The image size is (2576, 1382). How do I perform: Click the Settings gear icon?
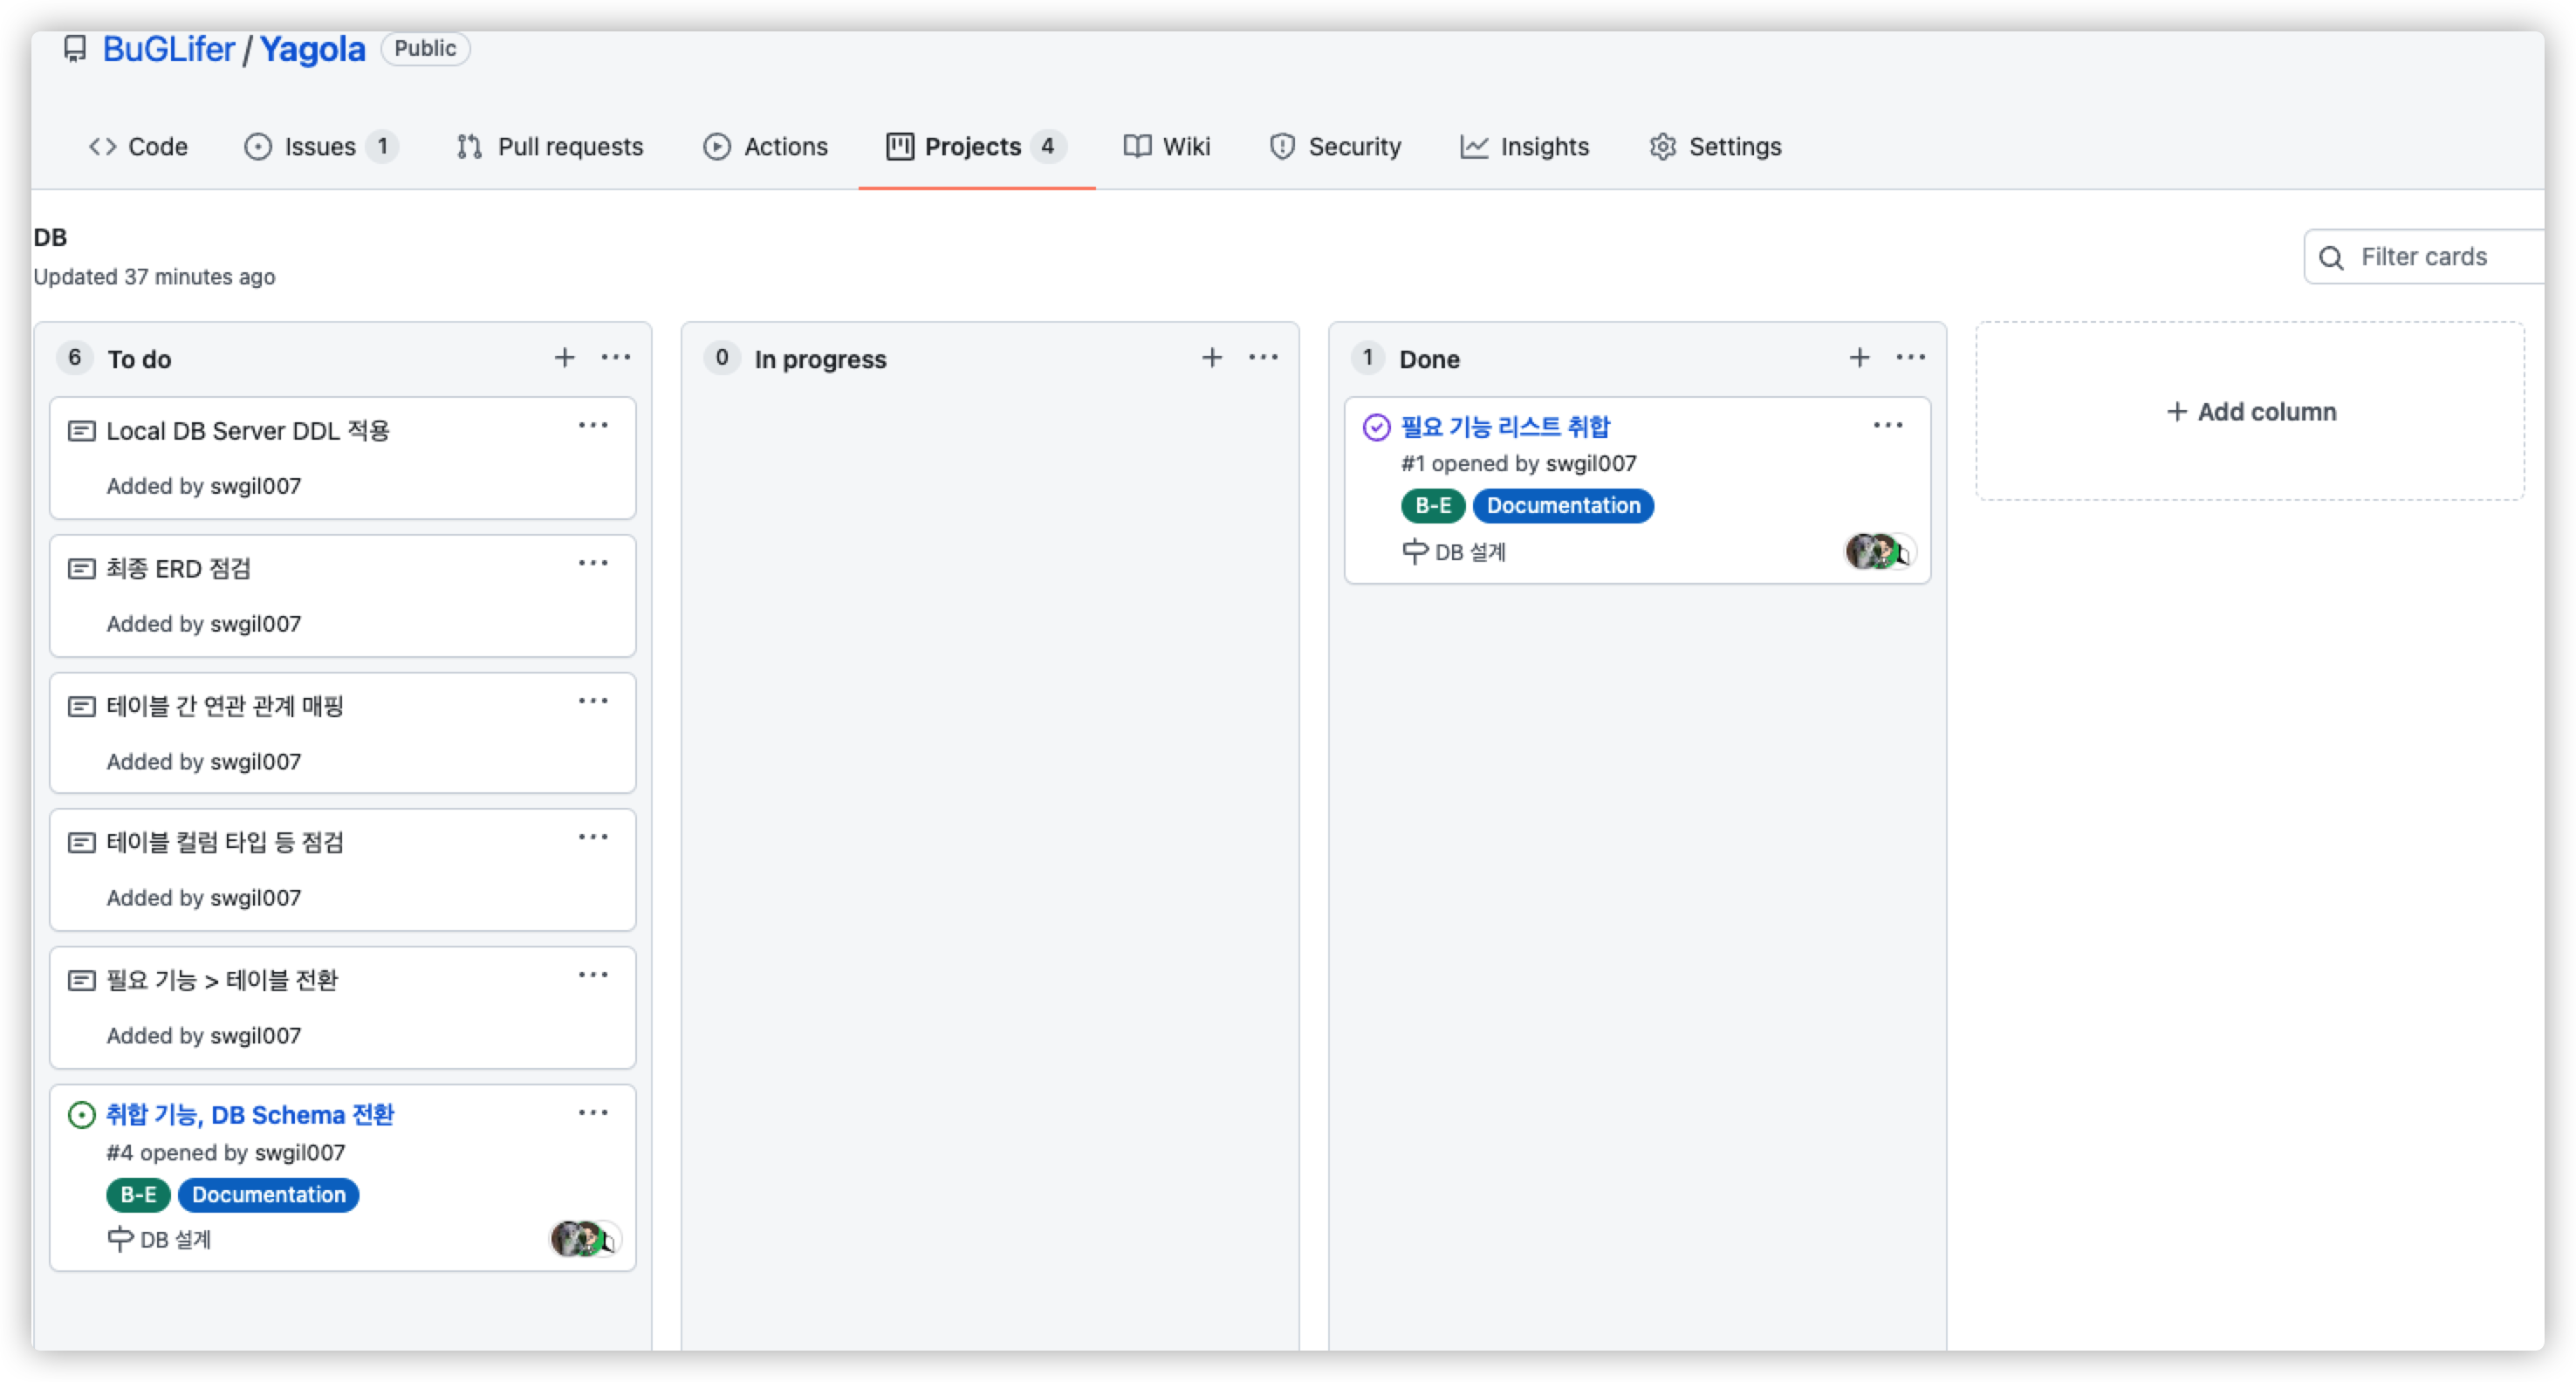click(1662, 146)
